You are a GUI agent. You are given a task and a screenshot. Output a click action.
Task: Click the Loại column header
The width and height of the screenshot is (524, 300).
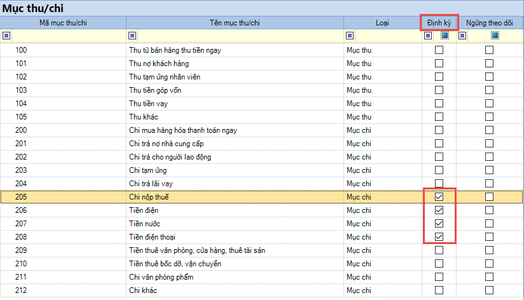click(383, 23)
